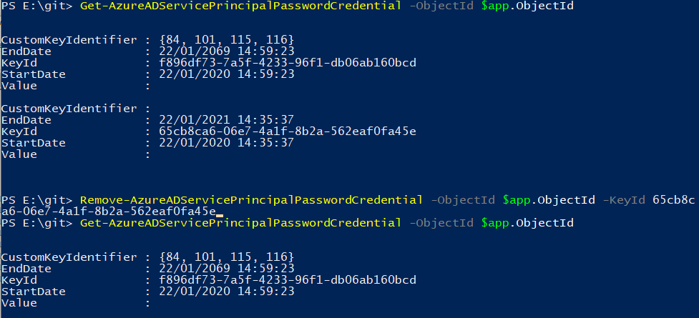Click the PS E:\git> prompt on the top line
699x318 pixels.
(x=37, y=6)
